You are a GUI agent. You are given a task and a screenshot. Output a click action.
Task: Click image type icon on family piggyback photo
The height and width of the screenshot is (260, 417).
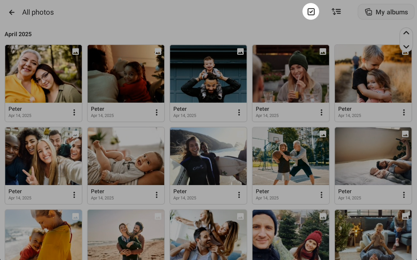240,216
